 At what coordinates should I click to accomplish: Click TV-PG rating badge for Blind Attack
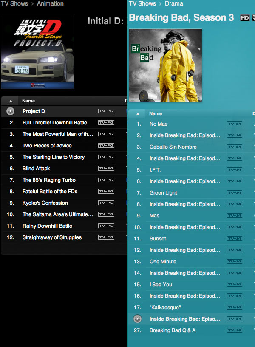(x=106, y=169)
